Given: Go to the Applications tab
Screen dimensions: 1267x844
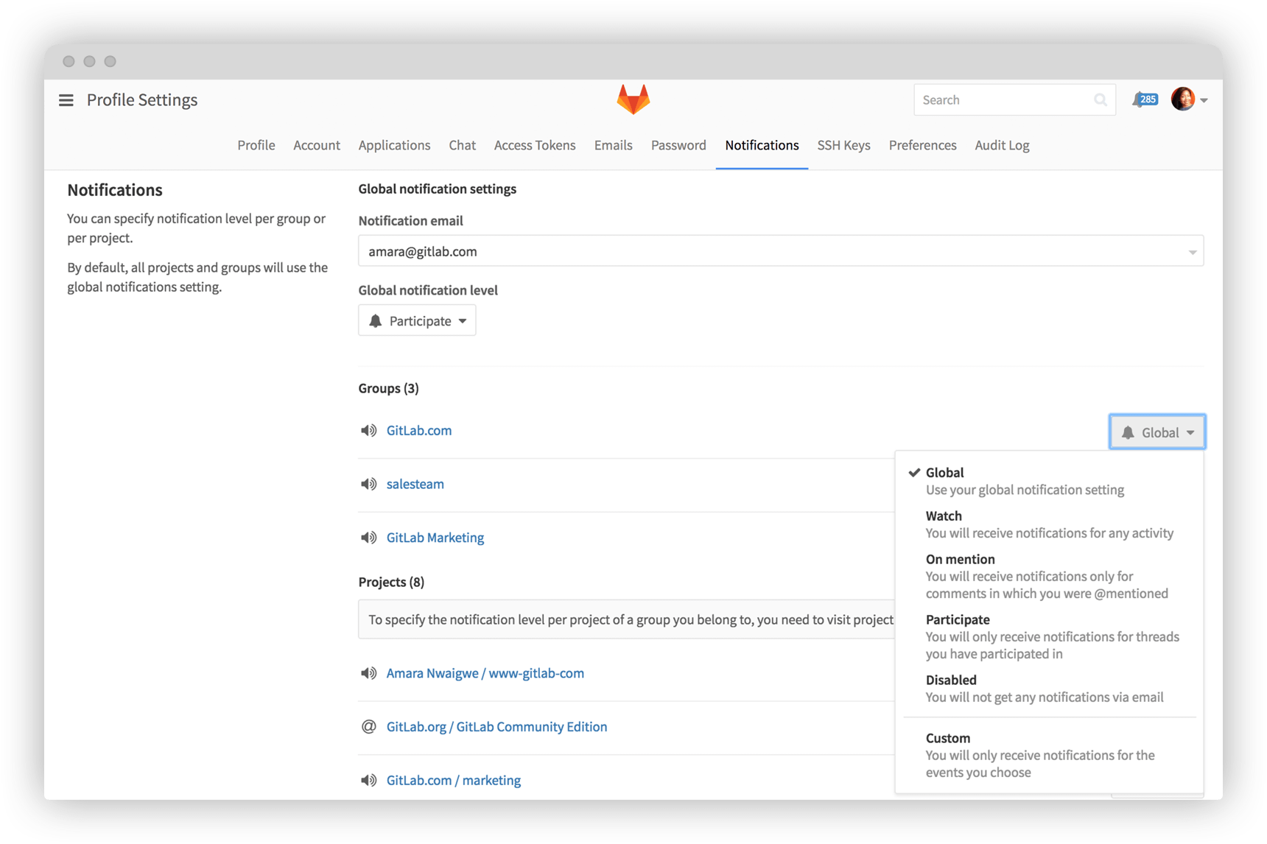Looking at the screenshot, I should pyautogui.click(x=394, y=145).
